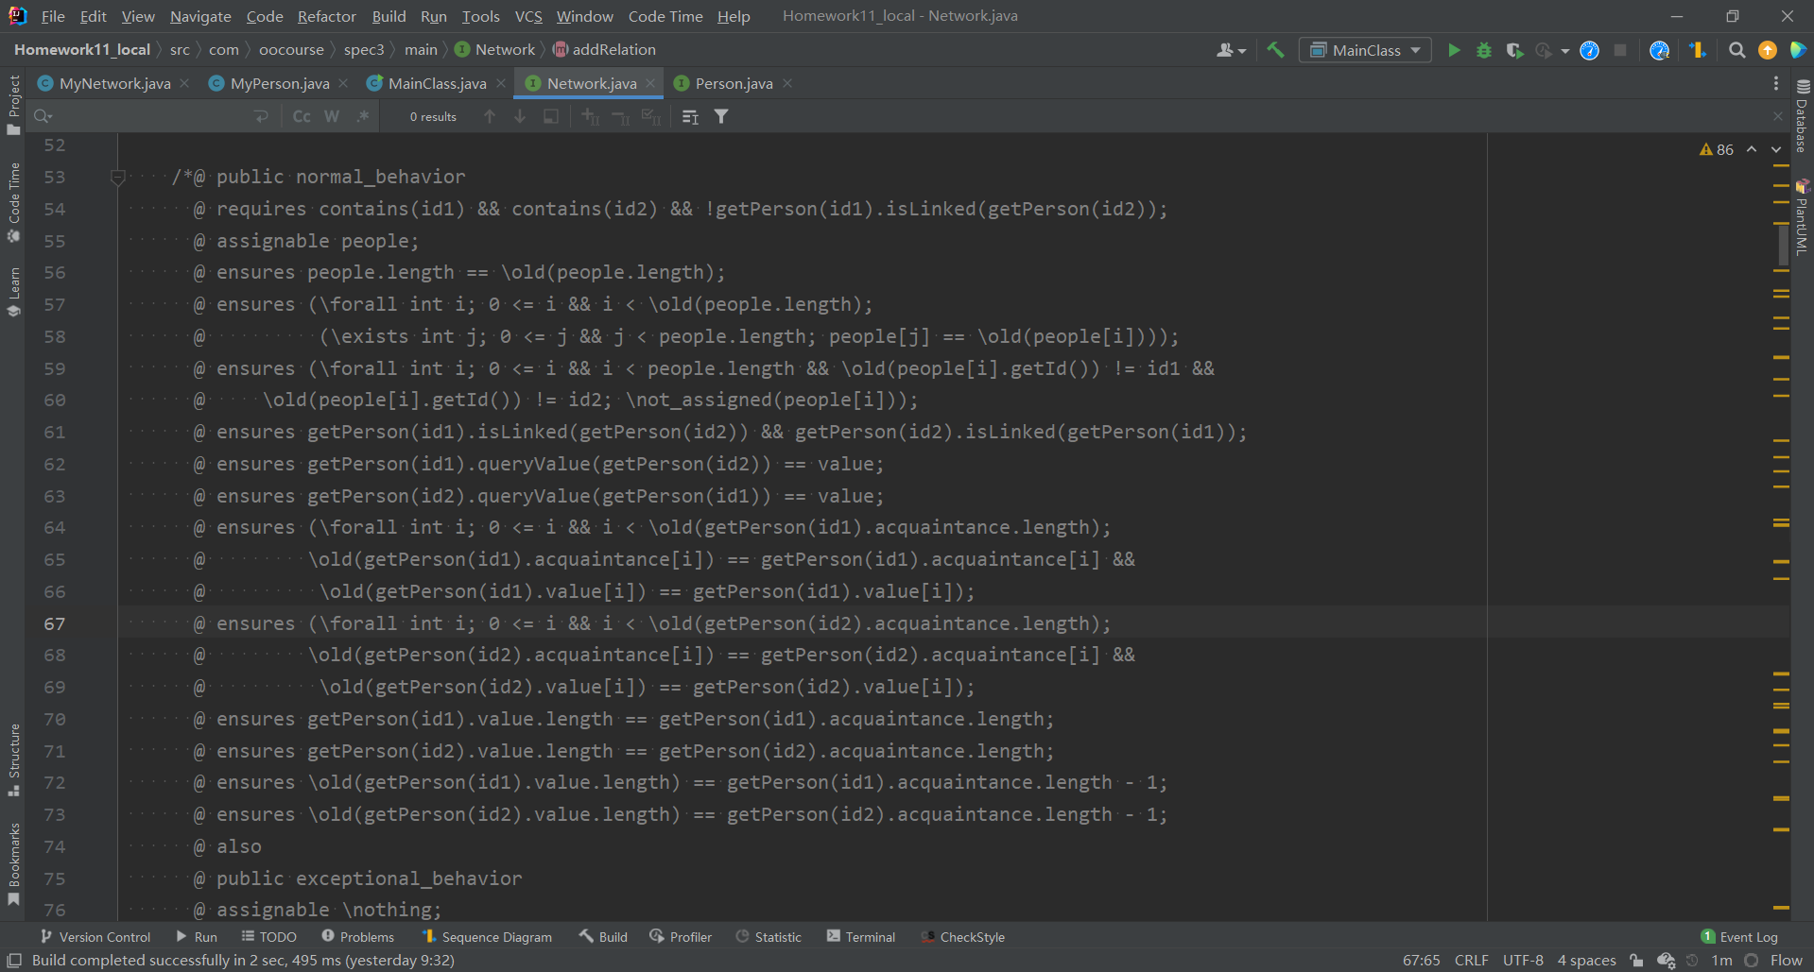Image resolution: width=1814 pixels, height=972 pixels.
Task: Open the Problems tool window
Action: tap(358, 937)
